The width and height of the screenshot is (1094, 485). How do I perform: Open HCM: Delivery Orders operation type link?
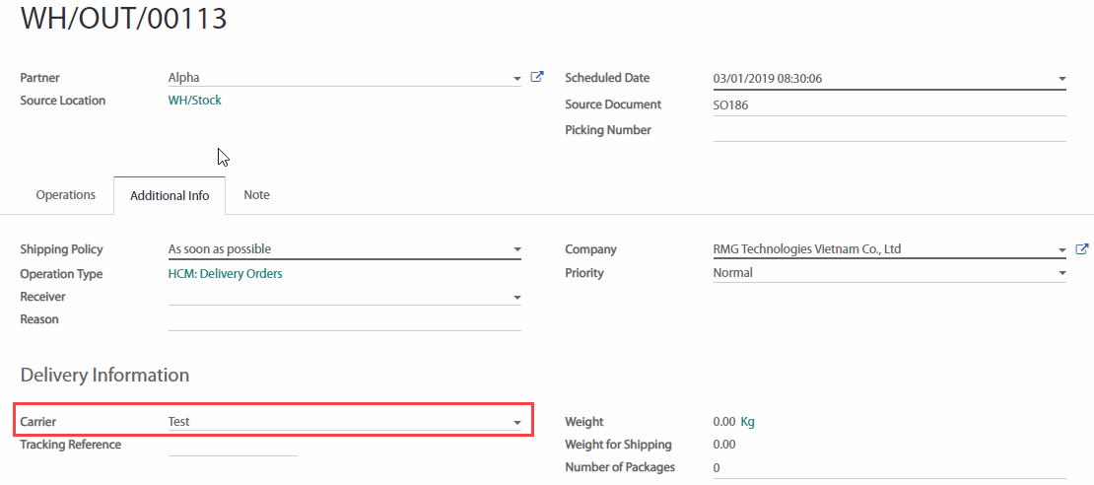click(225, 274)
